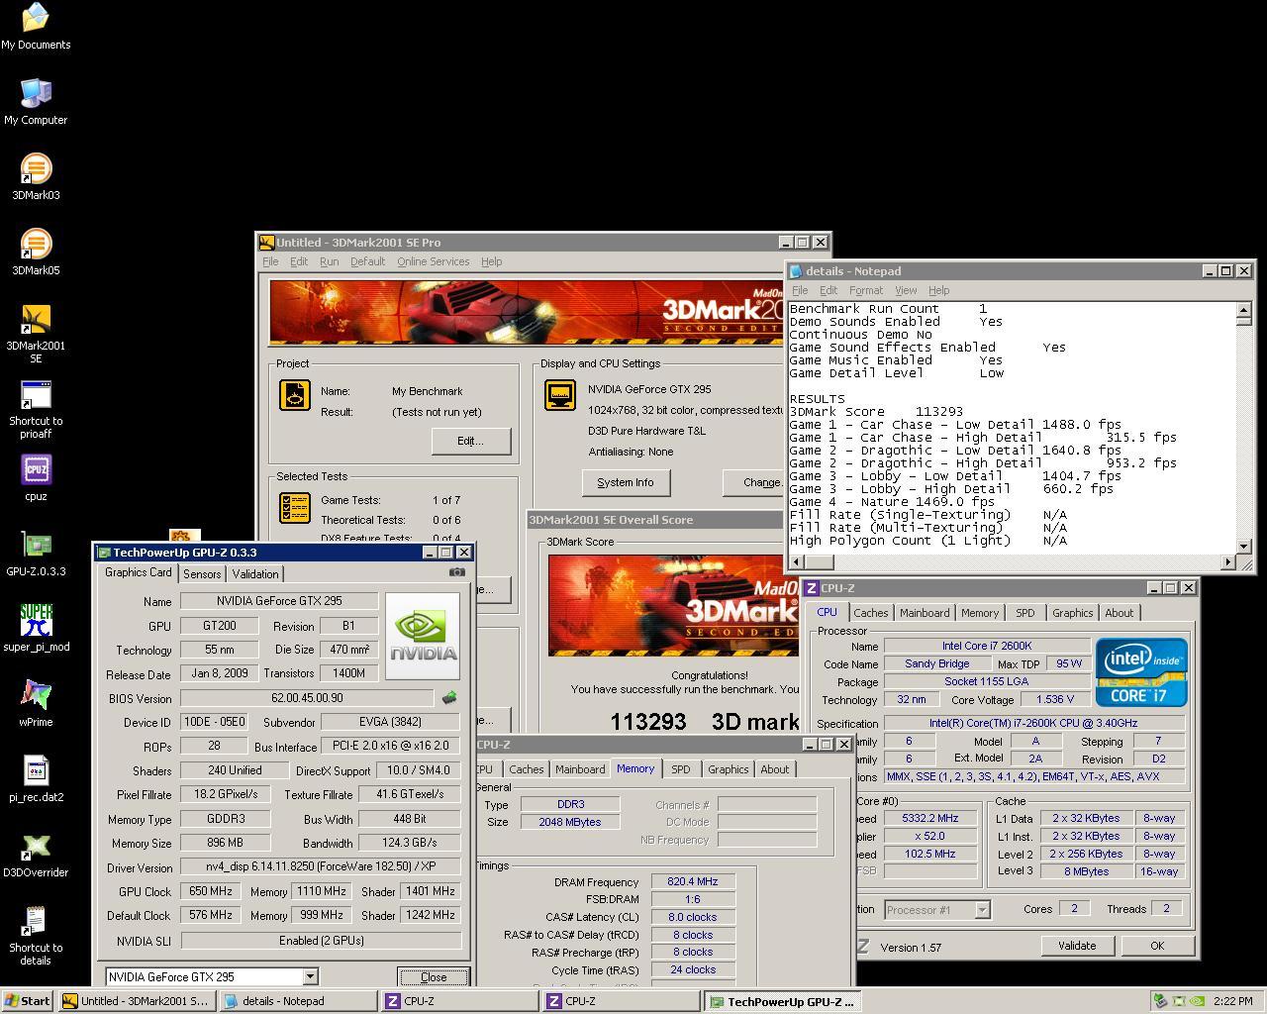The height and width of the screenshot is (1014, 1267).
Task: Click 3DMark2001 title bar app icon
Action: pyautogui.click(x=265, y=243)
